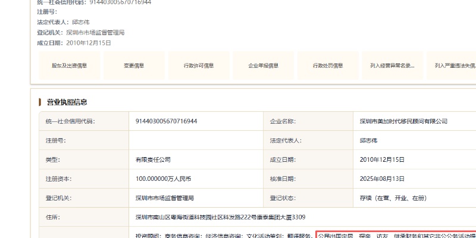Show the 行政处罚信息 tab
Viewport: 476px width, 238px height.
click(x=328, y=65)
